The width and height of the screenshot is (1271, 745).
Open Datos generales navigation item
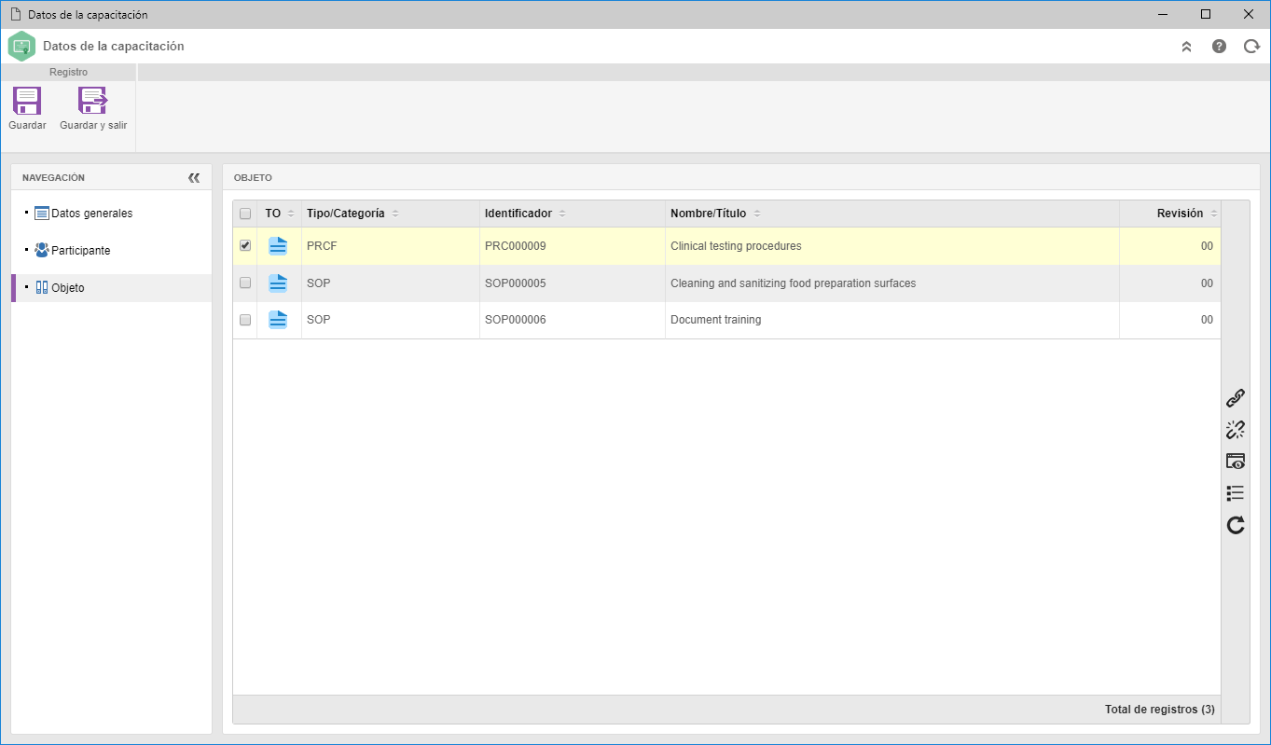(x=111, y=214)
